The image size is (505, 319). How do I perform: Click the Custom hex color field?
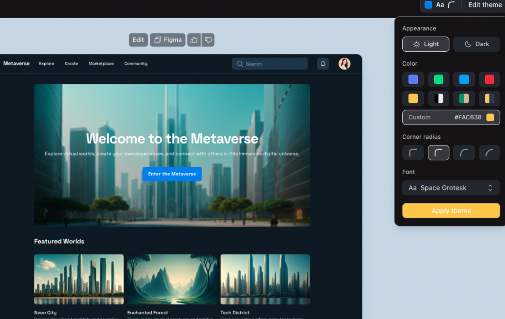pyautogui.click(x=451, y=117)
